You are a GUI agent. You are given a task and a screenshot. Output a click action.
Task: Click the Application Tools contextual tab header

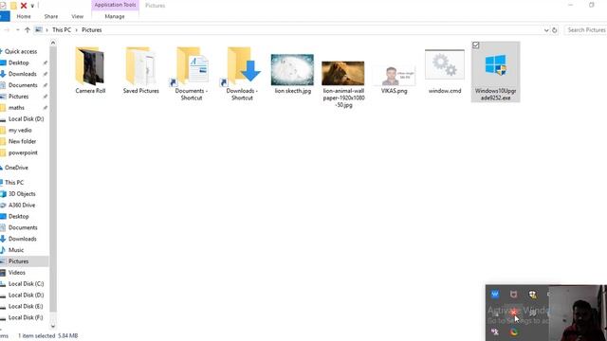point(115,5)
